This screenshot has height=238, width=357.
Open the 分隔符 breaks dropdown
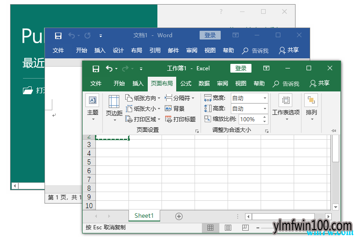click(179, 98)
